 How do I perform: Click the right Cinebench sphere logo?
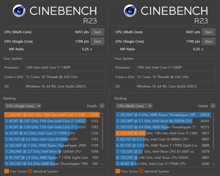[130, 11]
